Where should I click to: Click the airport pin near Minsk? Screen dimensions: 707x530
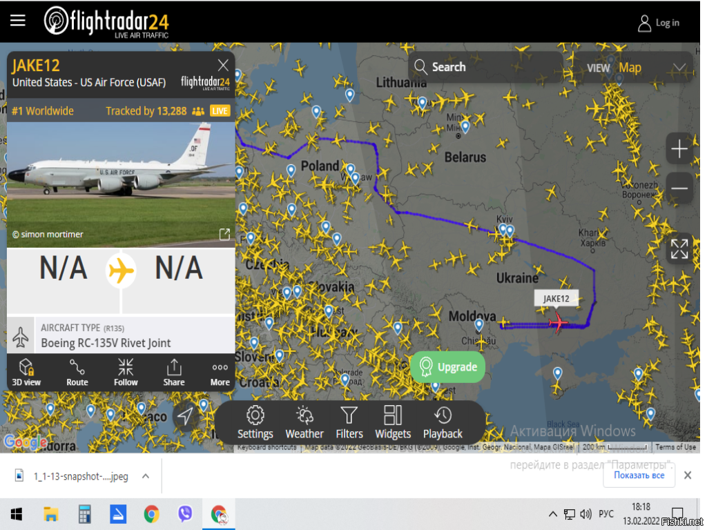point(465,127)
